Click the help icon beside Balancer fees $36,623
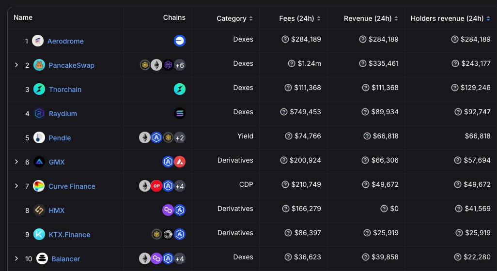Viewport: 497px width, 271px height. point(288,257)
